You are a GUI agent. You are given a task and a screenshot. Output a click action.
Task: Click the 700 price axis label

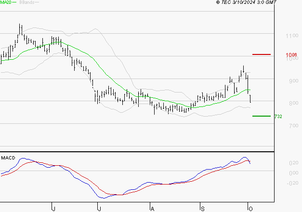point(293,126)
